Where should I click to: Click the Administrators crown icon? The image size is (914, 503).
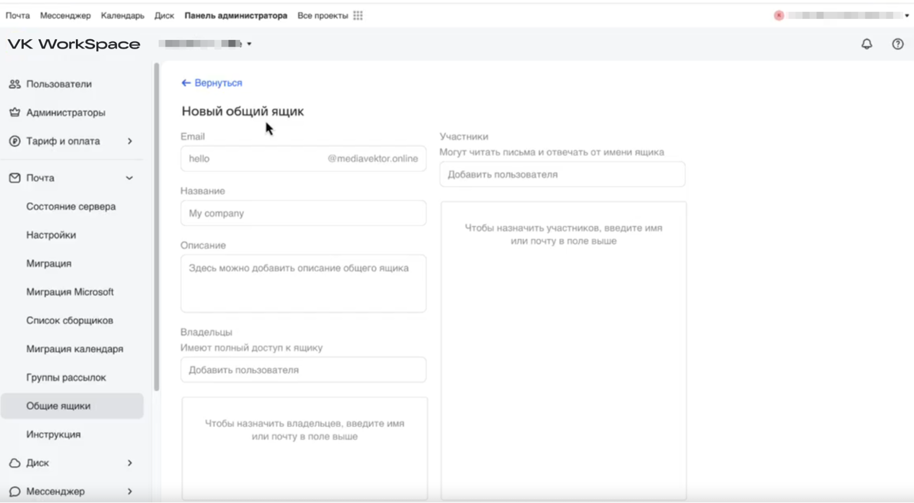click(15, 112)
